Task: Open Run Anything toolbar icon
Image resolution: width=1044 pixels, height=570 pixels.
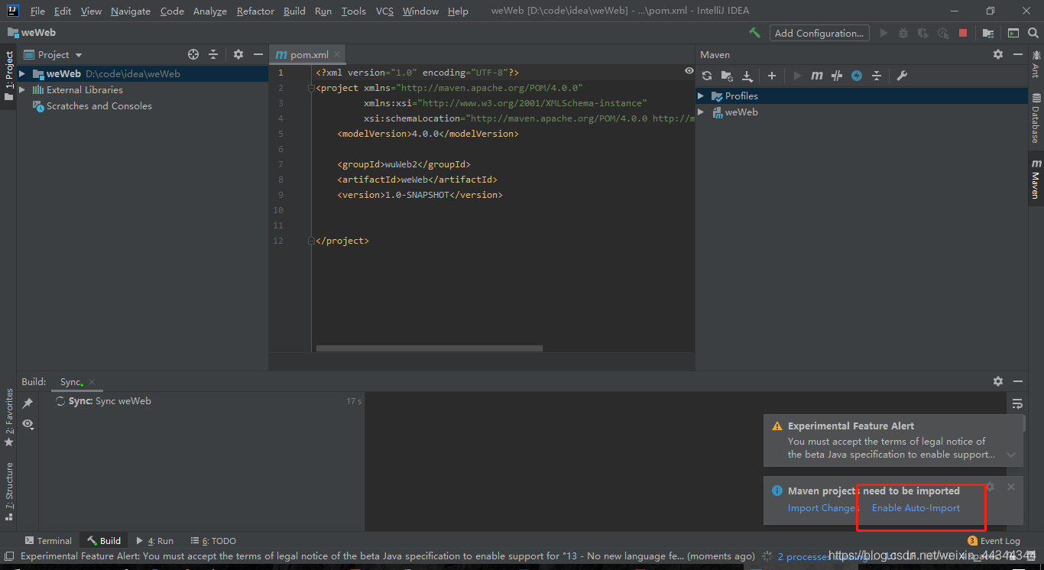Action: click(1013, 33)
